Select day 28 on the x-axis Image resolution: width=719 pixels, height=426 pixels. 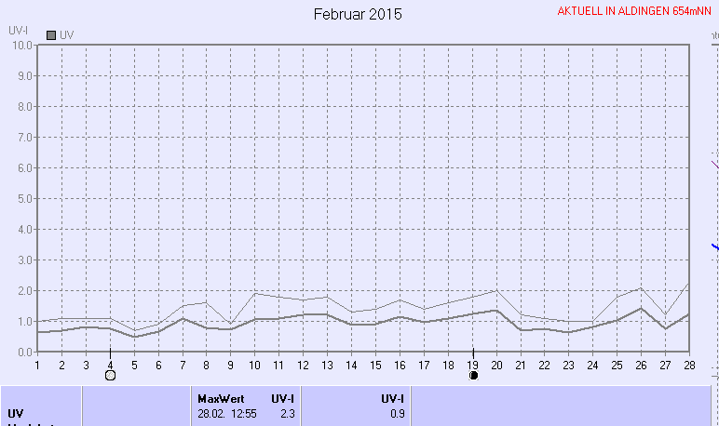pyautogui.click(x=689, y=364)
